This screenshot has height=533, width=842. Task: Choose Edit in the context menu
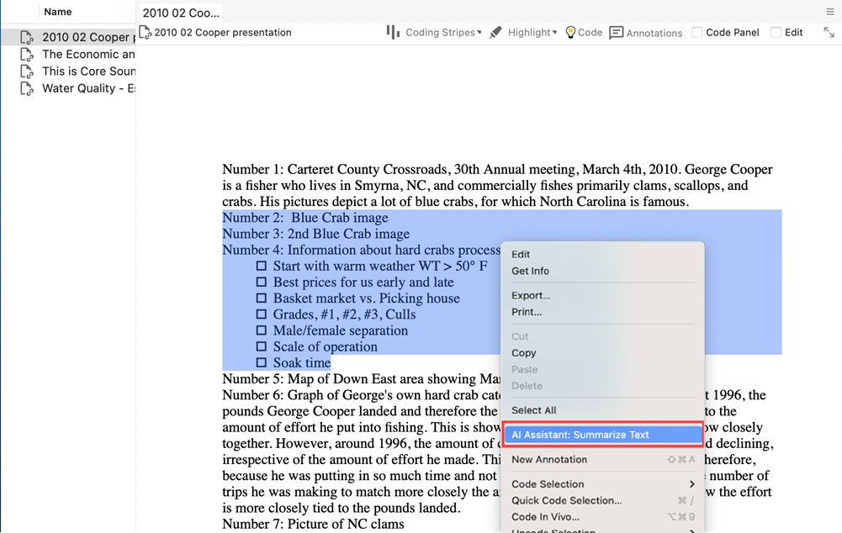point(521,255)
